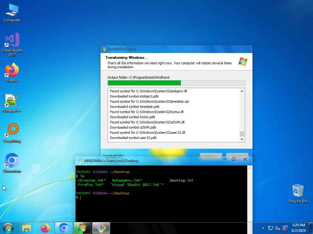Screen dimensions: 313x234
Task: Click 'Chromium.lnk*' in terminal output
Action: pyautogui.click(x=92, y=180)
